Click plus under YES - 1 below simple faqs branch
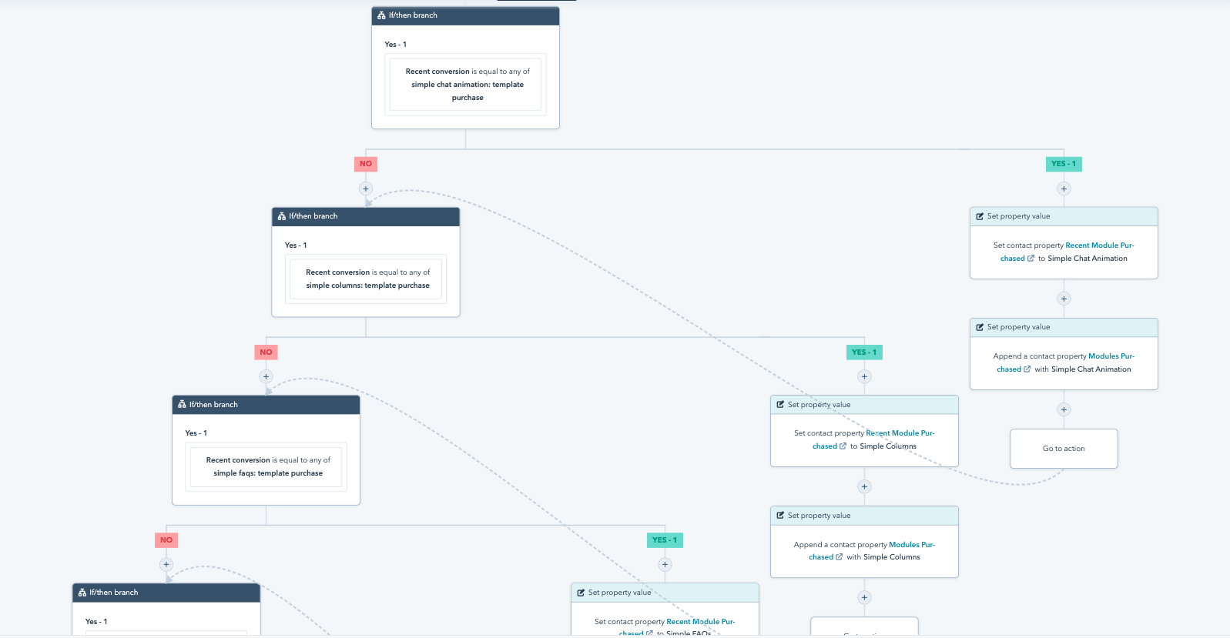1230x638 pixels. [665, 564]
